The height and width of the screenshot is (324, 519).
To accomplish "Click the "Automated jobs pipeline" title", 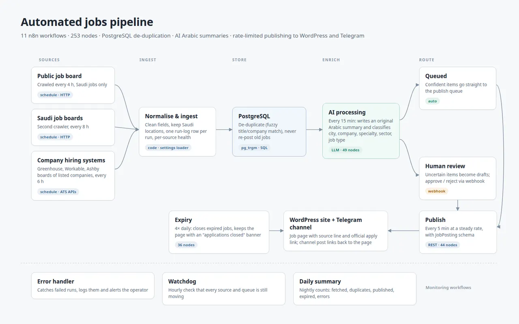I will coord(87,22).
